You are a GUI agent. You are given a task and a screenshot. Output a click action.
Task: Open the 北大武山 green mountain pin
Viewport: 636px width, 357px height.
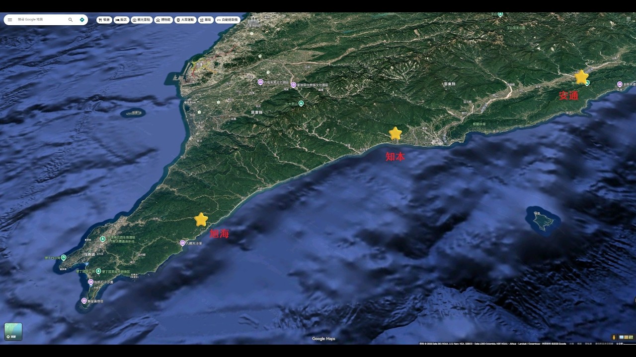(301, 103)
